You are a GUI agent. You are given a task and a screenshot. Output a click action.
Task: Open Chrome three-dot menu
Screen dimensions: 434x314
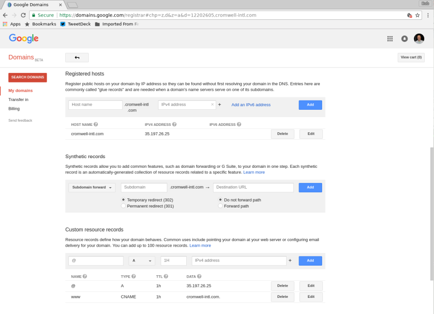(428, 15)
